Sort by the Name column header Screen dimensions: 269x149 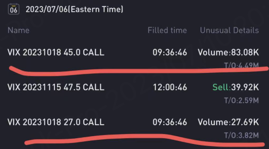(19, 30)
